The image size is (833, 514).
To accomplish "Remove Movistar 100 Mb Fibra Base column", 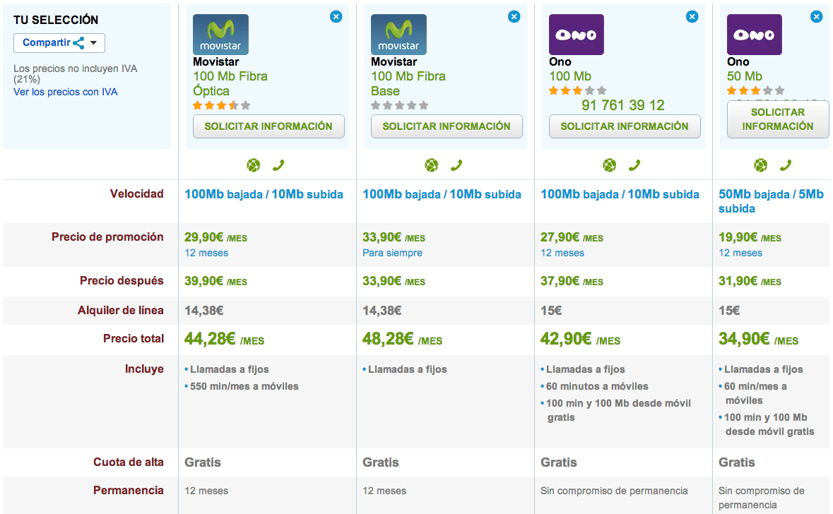I will 514,16.
